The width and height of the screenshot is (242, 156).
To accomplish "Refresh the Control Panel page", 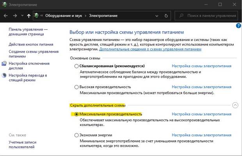I will [x=166, y=16].
